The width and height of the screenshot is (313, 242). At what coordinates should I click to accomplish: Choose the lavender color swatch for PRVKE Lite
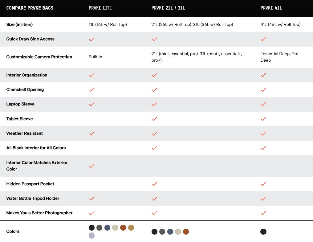(x=91, y=236)
